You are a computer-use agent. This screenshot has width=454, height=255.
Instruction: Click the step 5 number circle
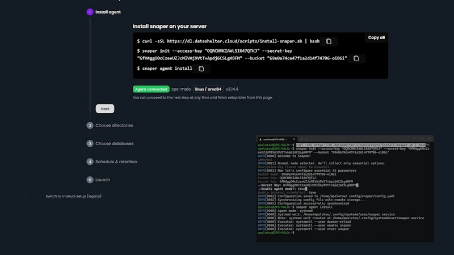pyautogui.click(x=90, y=180)
